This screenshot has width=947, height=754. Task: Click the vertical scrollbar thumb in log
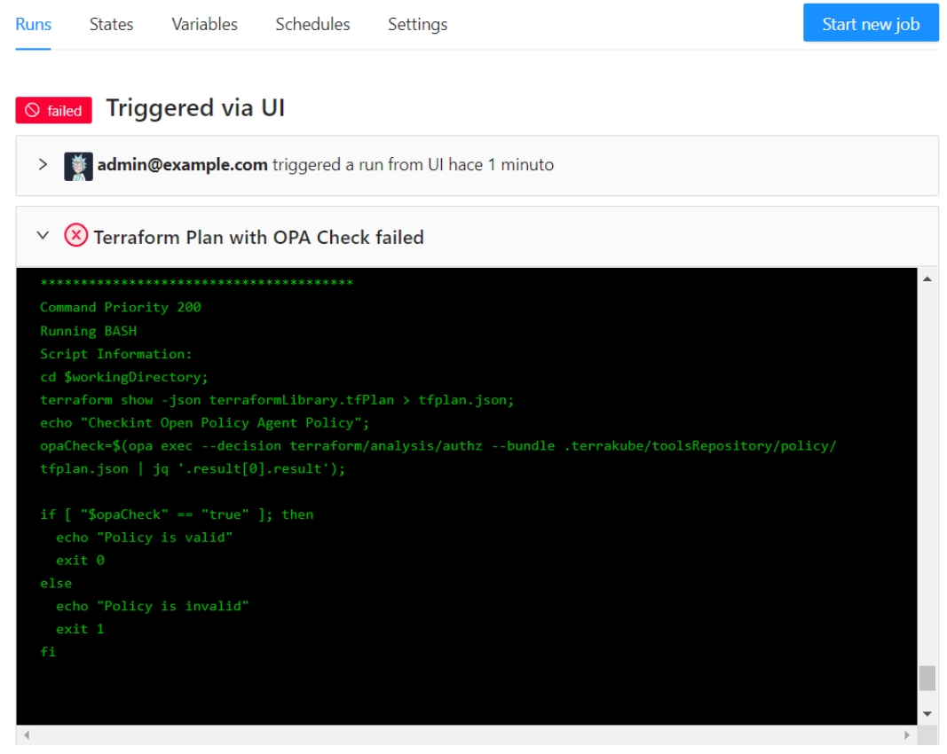click(x=927, y=678)
